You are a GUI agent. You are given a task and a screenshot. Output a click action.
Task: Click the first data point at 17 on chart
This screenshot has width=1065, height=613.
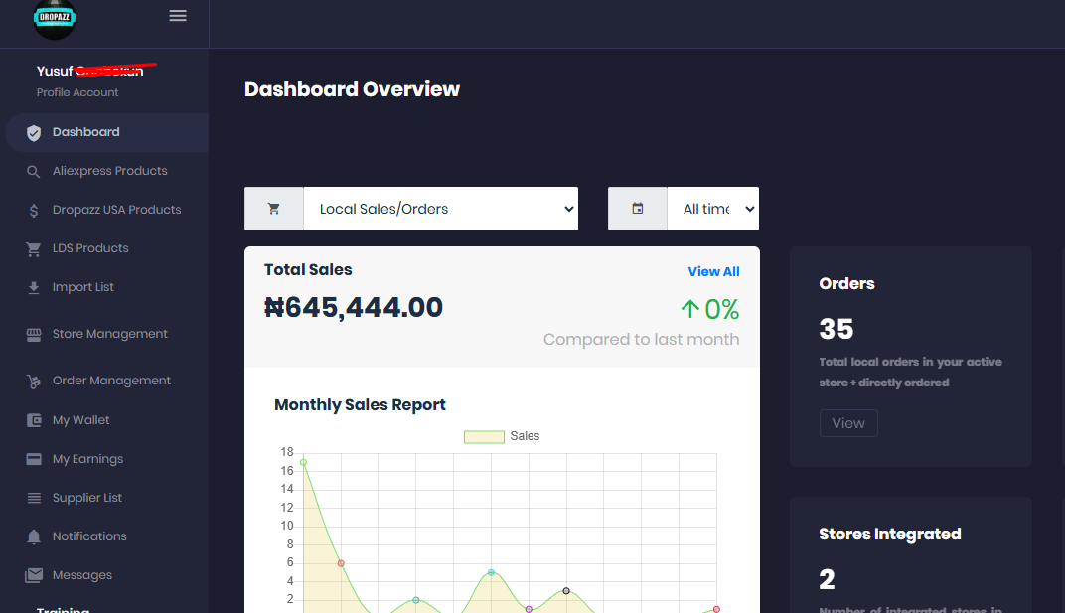tap(303, 462)
